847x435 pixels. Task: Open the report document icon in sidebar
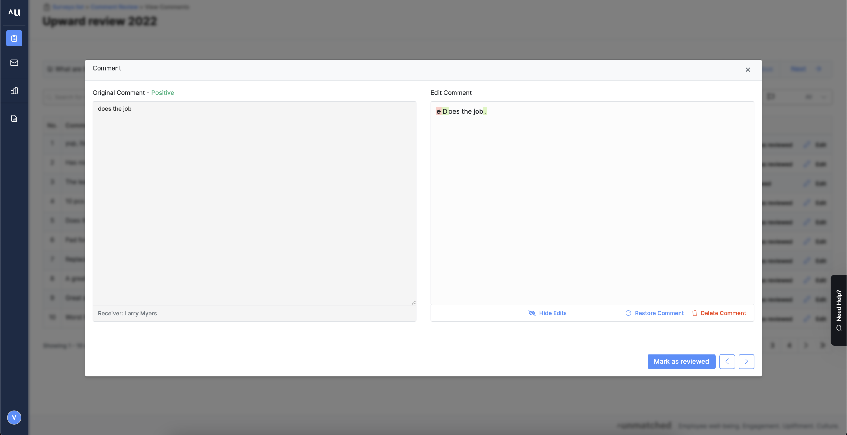(x=14, y=118)
